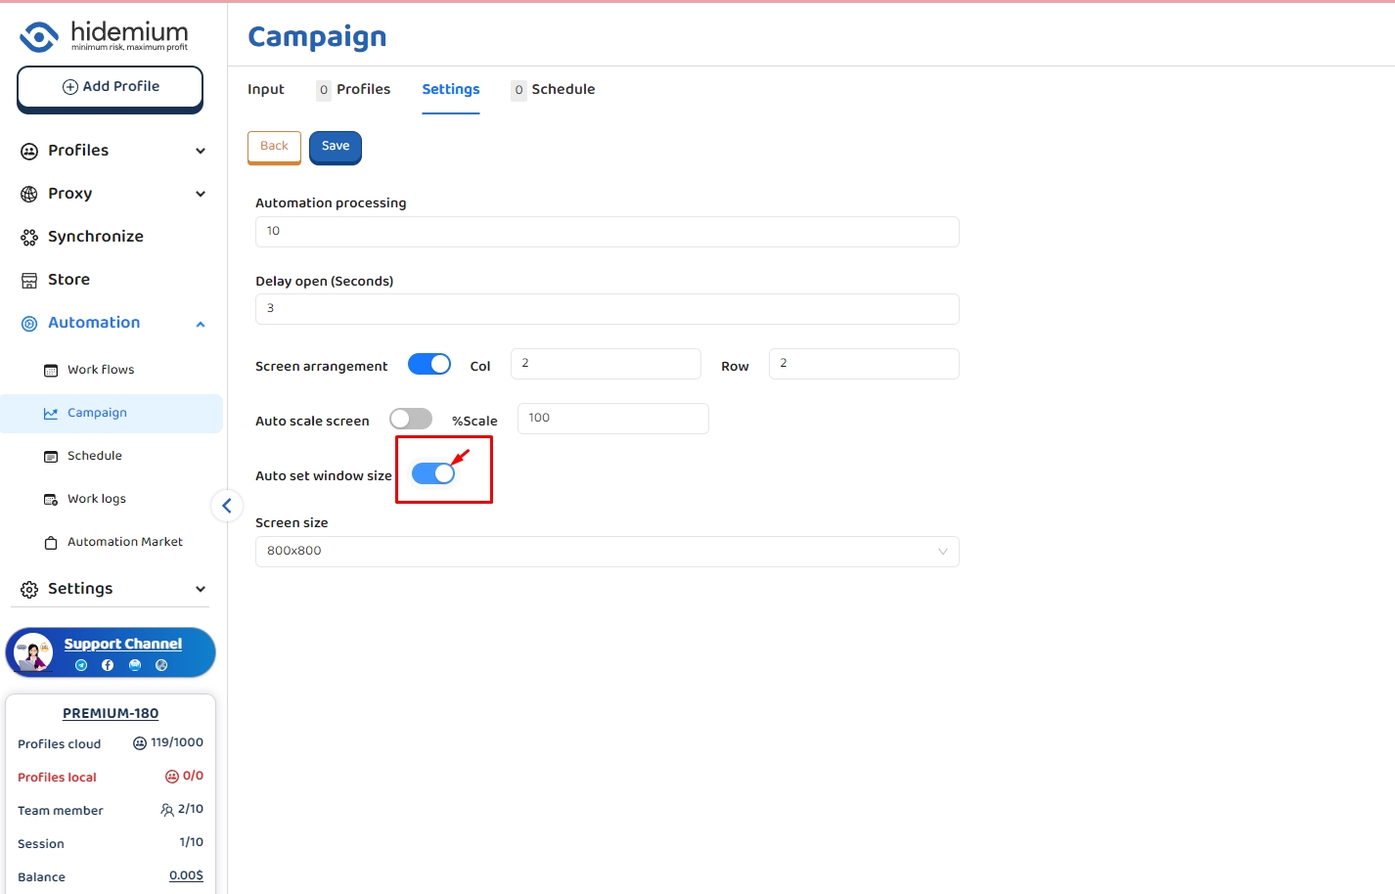Disable the Screen arrangement toggle
The height and width of the screenshot is (894, 1395).
pyautogui.click(x=429, y=365)
